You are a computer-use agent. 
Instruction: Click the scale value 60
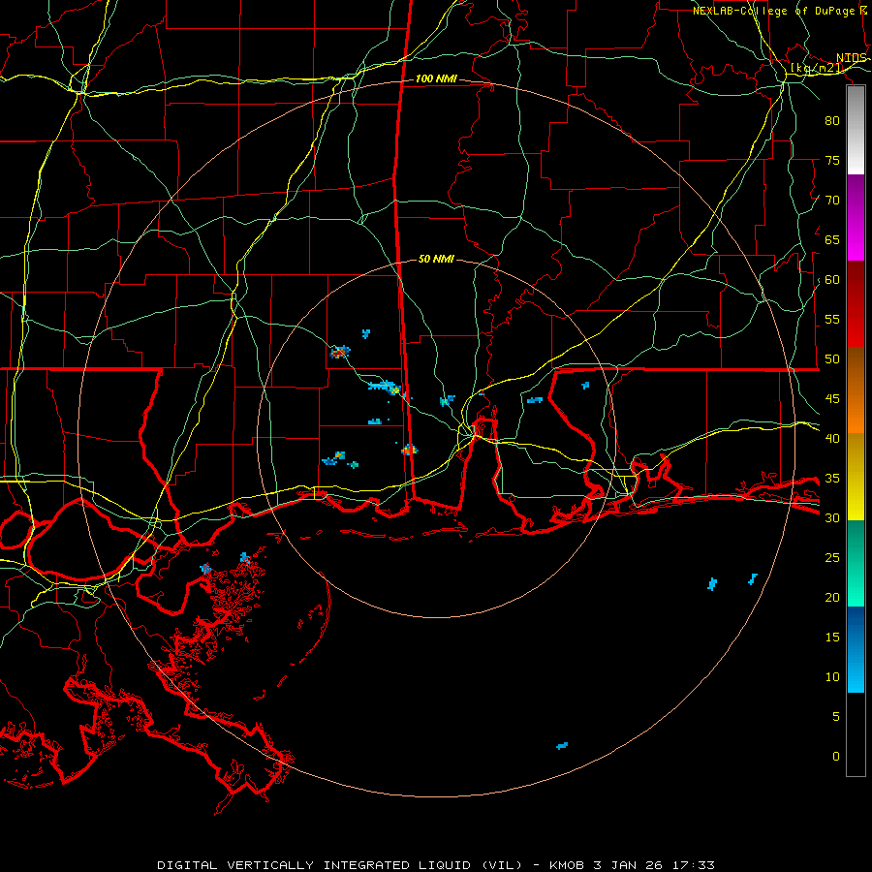(832, 280)
